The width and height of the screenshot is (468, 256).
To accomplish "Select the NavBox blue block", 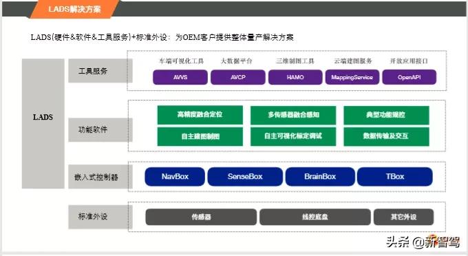I will (175, 177).
